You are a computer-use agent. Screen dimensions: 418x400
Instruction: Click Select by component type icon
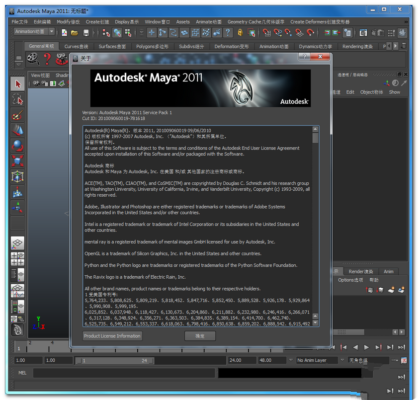128,33
